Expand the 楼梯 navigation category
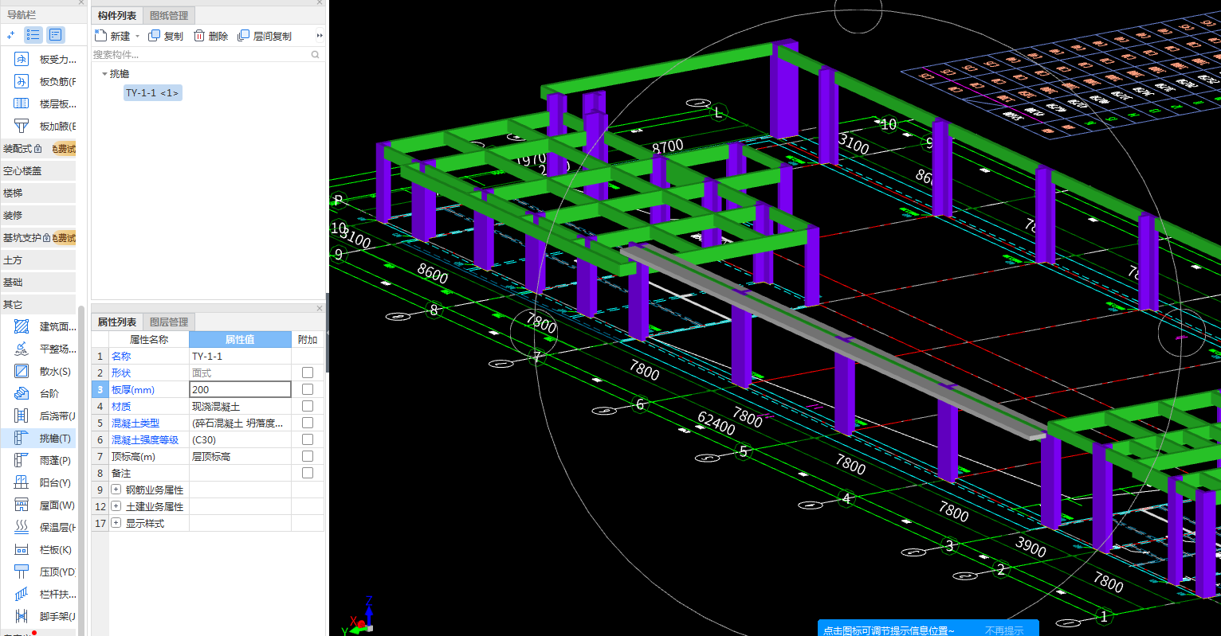This screenshot has height=636, width=1221. coord(38,193)
